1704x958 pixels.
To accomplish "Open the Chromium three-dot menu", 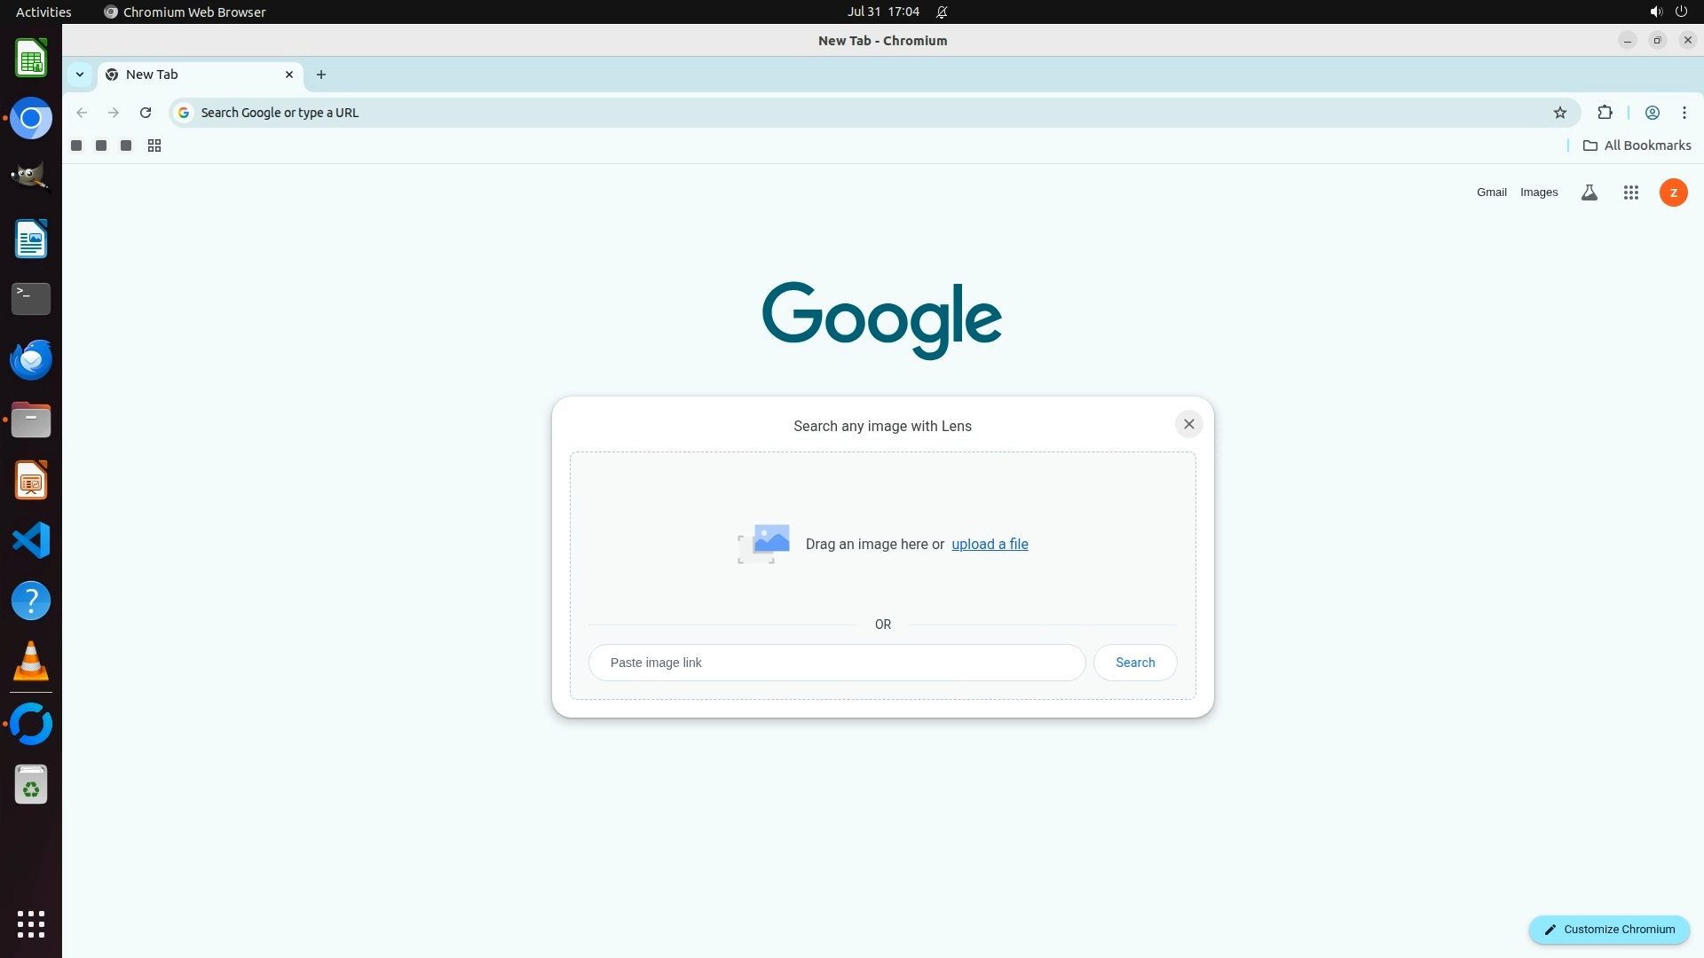I will 1684,113.
